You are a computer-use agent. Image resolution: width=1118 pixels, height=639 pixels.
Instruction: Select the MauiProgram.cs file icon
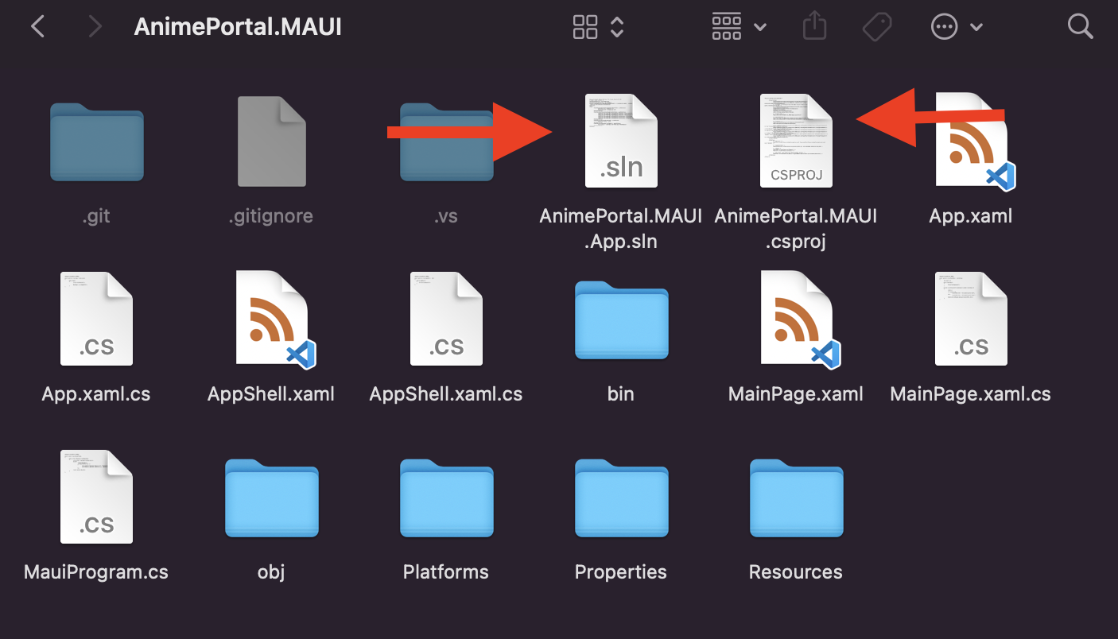tap(96, 497)
